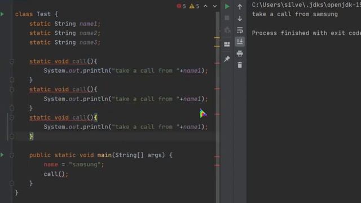Click the editor vertical scrollbar
This screenshot has width=361, height=203.
[x=218, y=107]
